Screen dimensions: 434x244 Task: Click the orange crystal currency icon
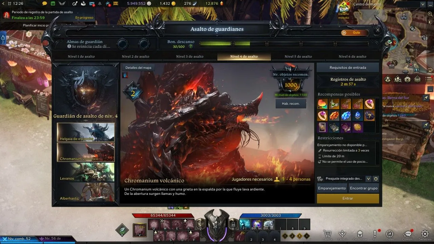click(x=222, y=3)
